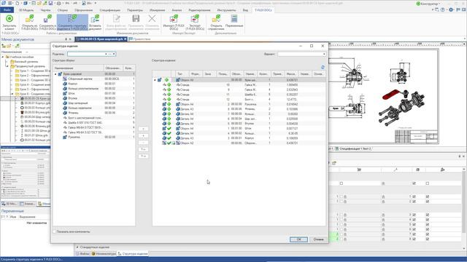467x262 pixels.
Task: Collapse Урок 6 folder node
Action: [x=12, y=94]
